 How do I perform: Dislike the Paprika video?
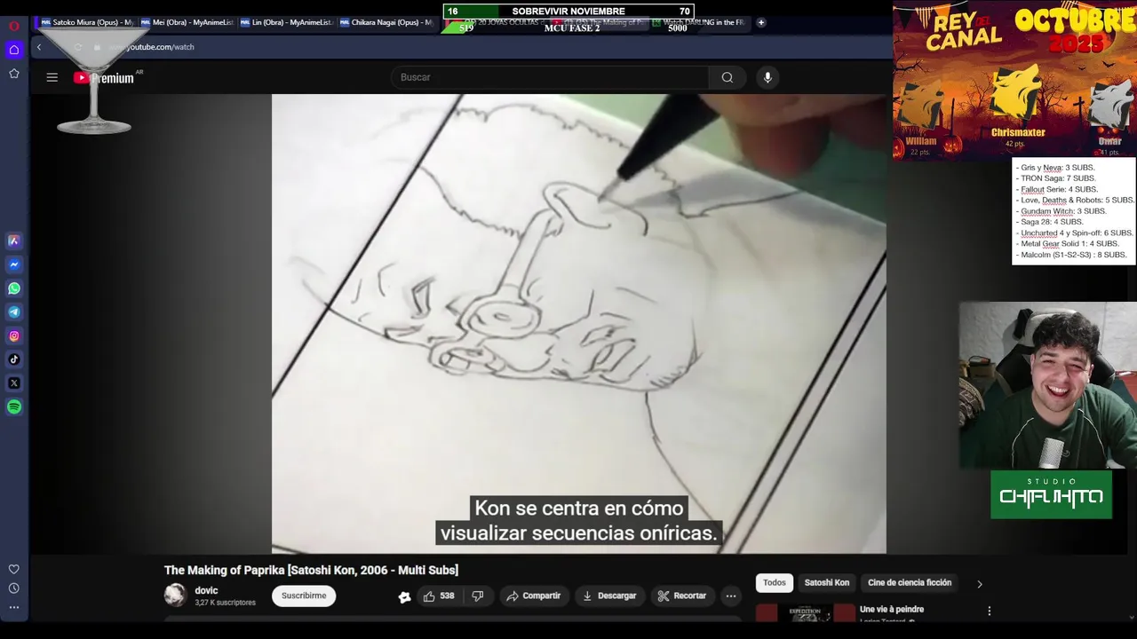(x=477, y=596)
